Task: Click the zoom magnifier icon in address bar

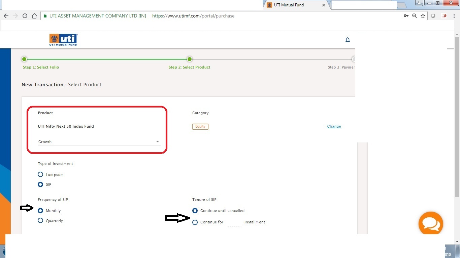Action: (415, 16)
